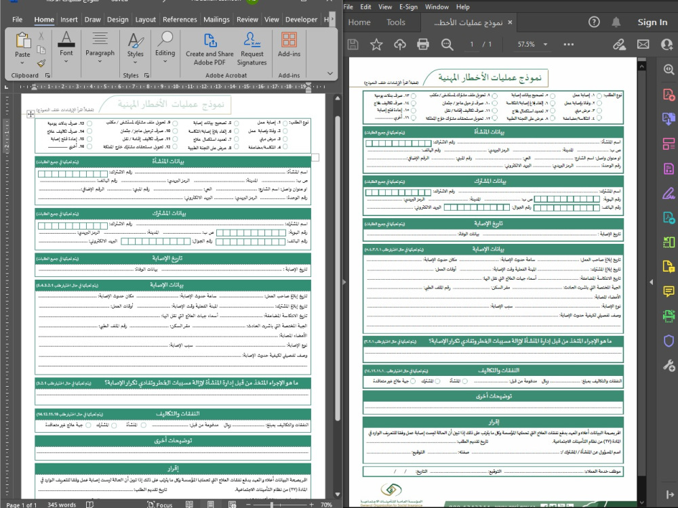Select المشترك radio button in Word expenses section
The height and width of the screenshot is (508, 678).
(114, 425)
